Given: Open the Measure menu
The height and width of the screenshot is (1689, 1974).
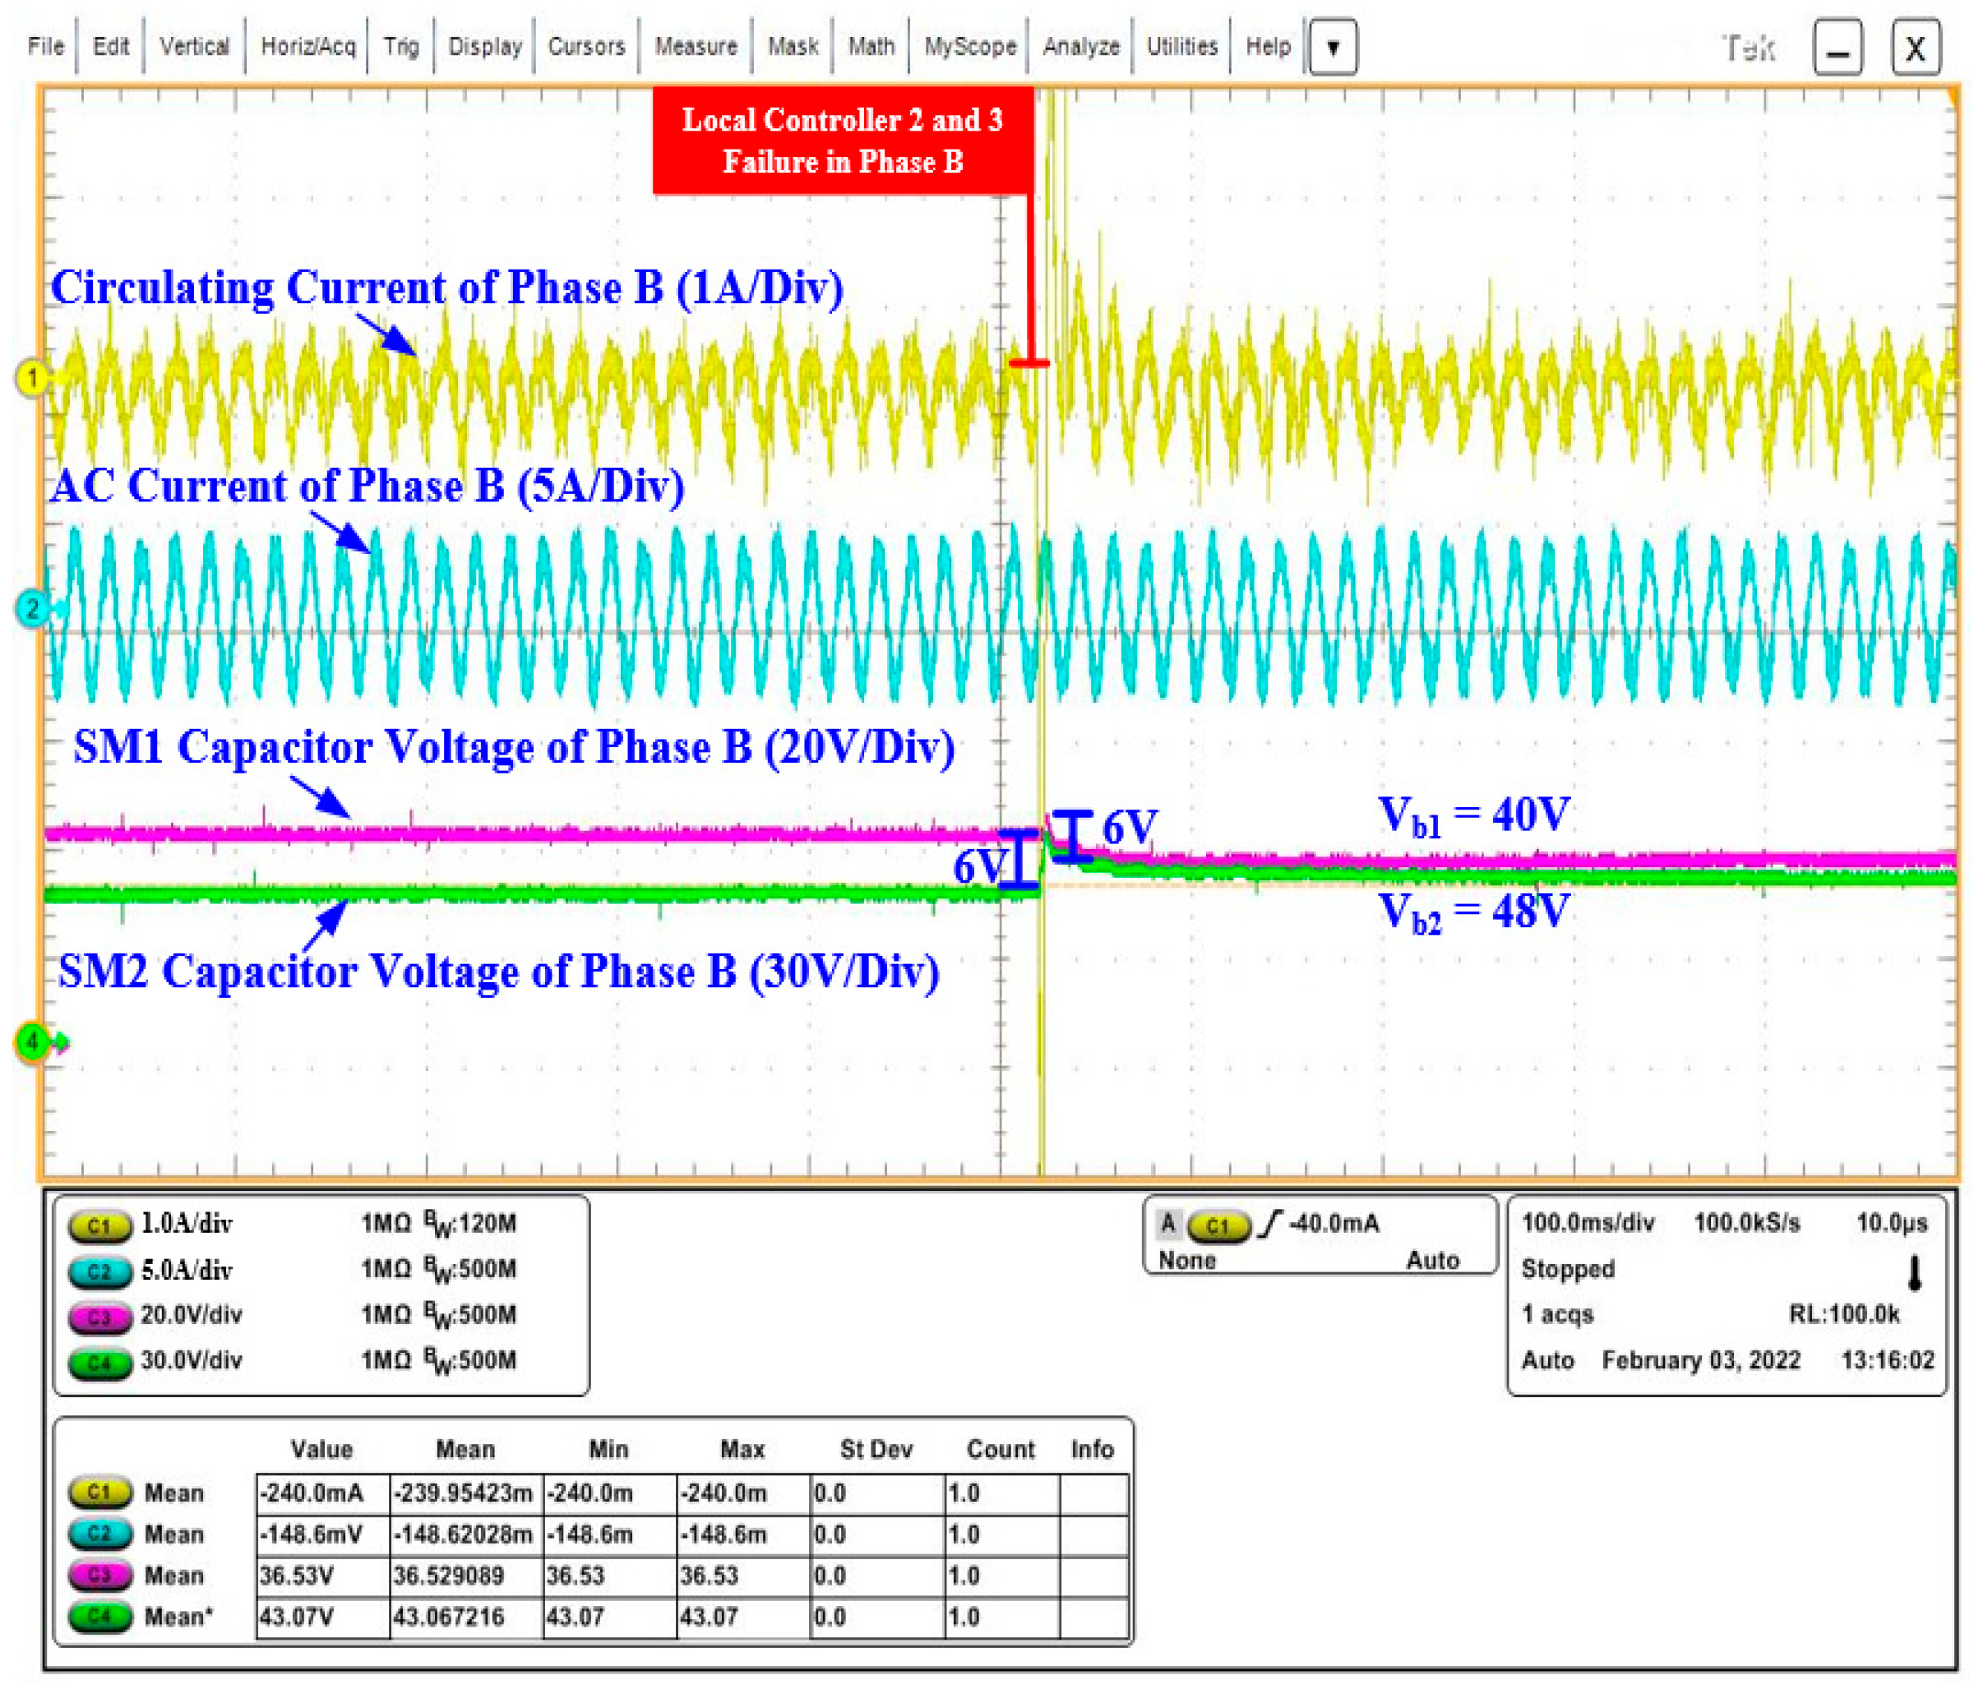Looking at the screenshot, I should (696, 47).
